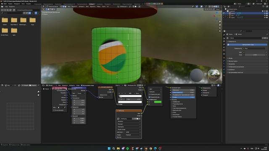The image size is (269, 151).
Task: Open Output properties tab
Action: (x=224, y=41)
